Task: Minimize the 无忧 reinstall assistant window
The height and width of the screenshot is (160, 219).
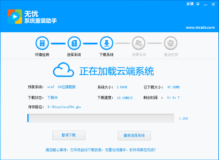Action: pyautogui.click(x=206, y=4)
